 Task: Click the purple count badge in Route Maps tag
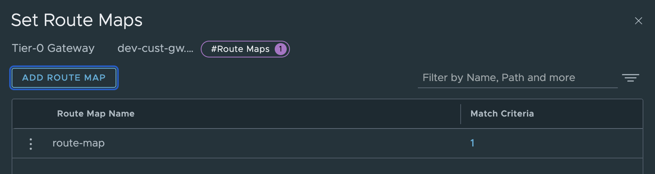tap(281, 49)
